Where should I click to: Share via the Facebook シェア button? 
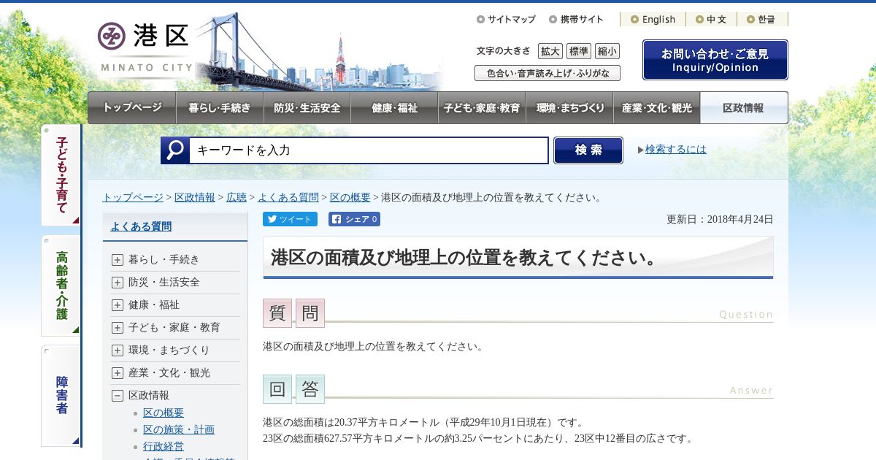click(354, 219)
